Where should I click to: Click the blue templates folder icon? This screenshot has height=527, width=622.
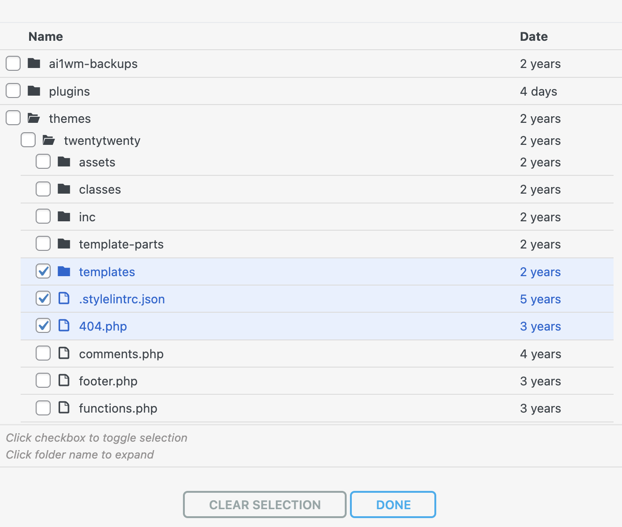click(x=64, y=271)
